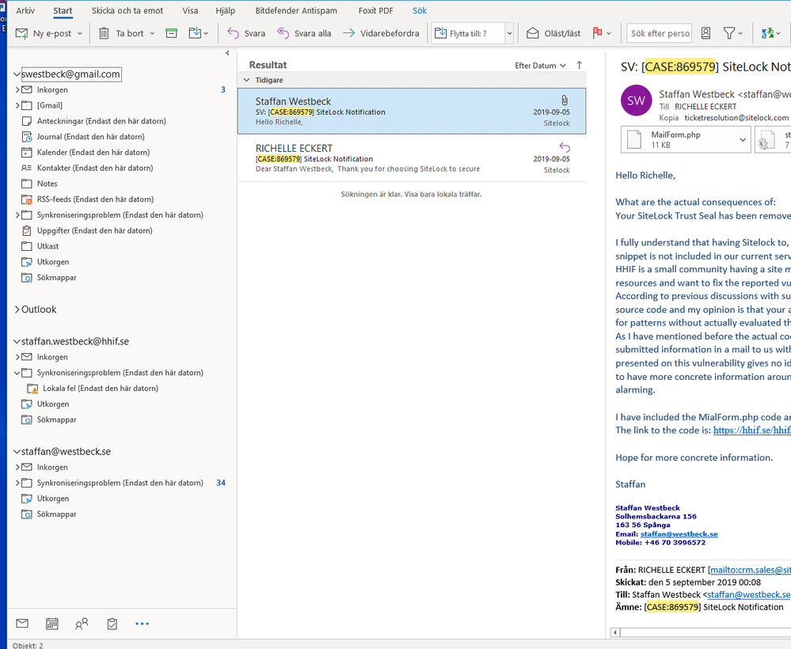
Task: Open the Utkast folder
Action: [x=48, y=246]
